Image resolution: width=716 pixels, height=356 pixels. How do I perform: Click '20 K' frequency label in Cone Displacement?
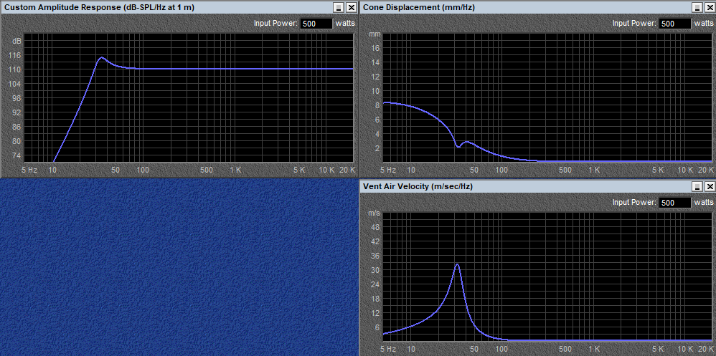pyautogui.click(x=705, y=170)
